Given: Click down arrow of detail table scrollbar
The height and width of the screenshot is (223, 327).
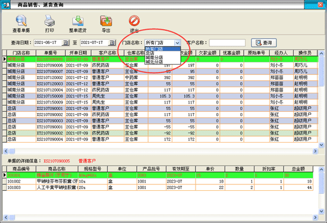Looking at the screenshot, I should click(x=321, y=211).
